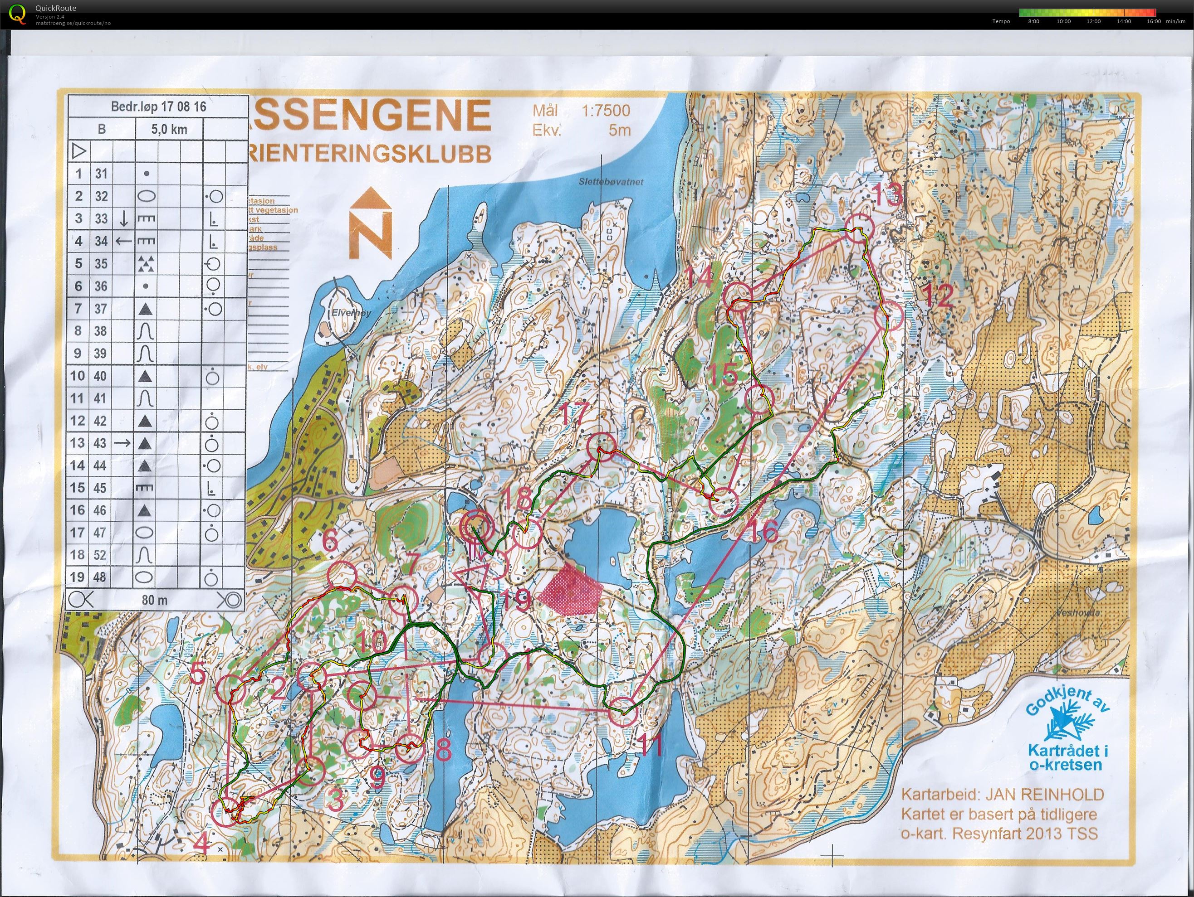Click control circle 2 on the map
The image size is (1194, 897).
pos(313,675)
